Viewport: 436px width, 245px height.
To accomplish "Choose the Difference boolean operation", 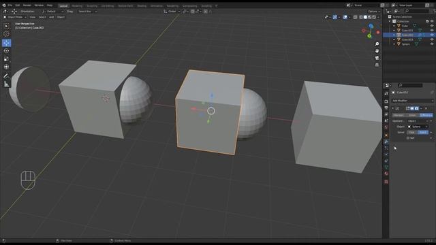I will (x=426, y=115).
